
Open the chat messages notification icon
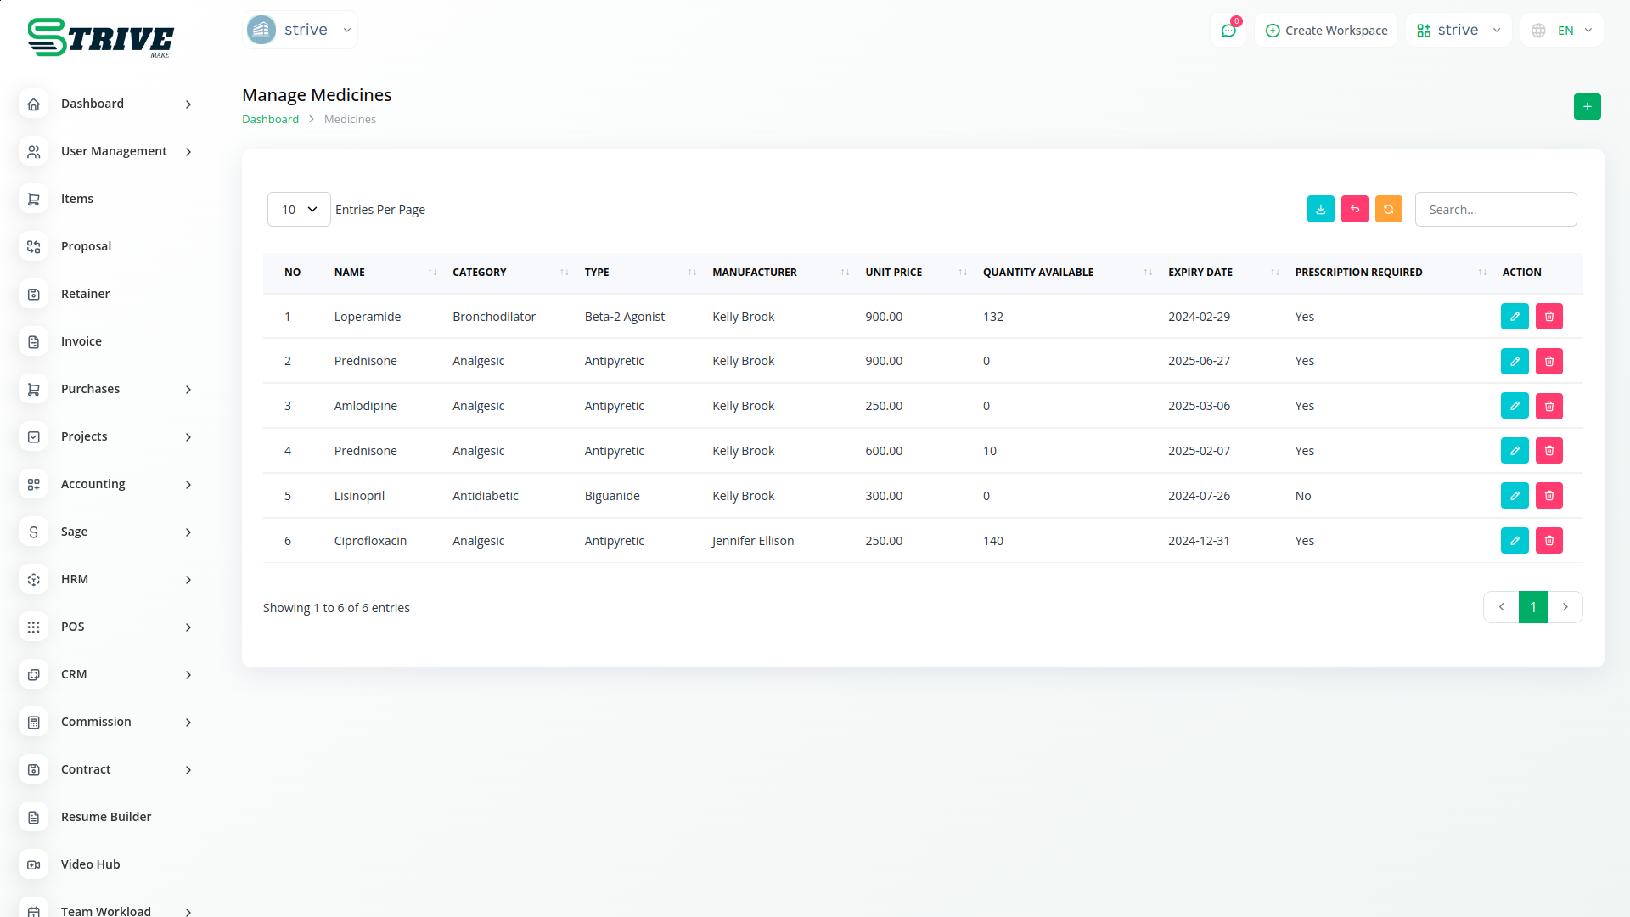click(1228, 31)
